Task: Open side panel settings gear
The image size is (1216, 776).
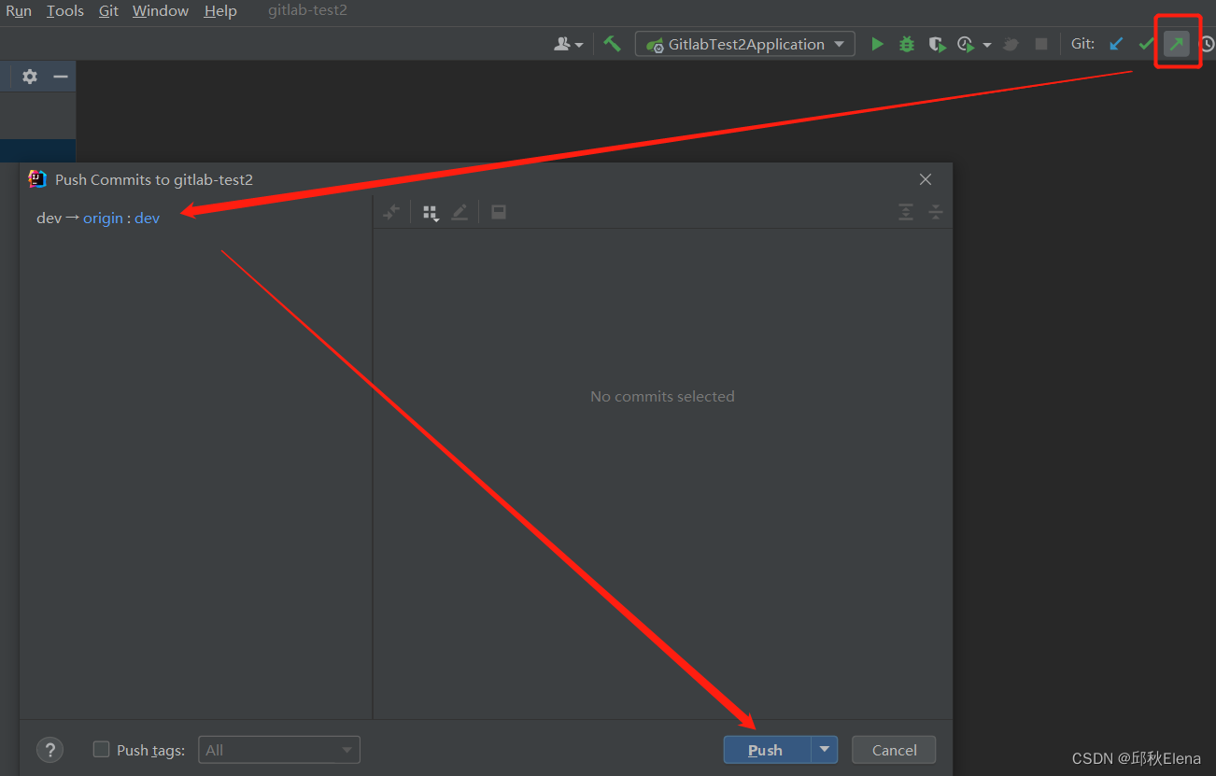Action: [30, 77]
